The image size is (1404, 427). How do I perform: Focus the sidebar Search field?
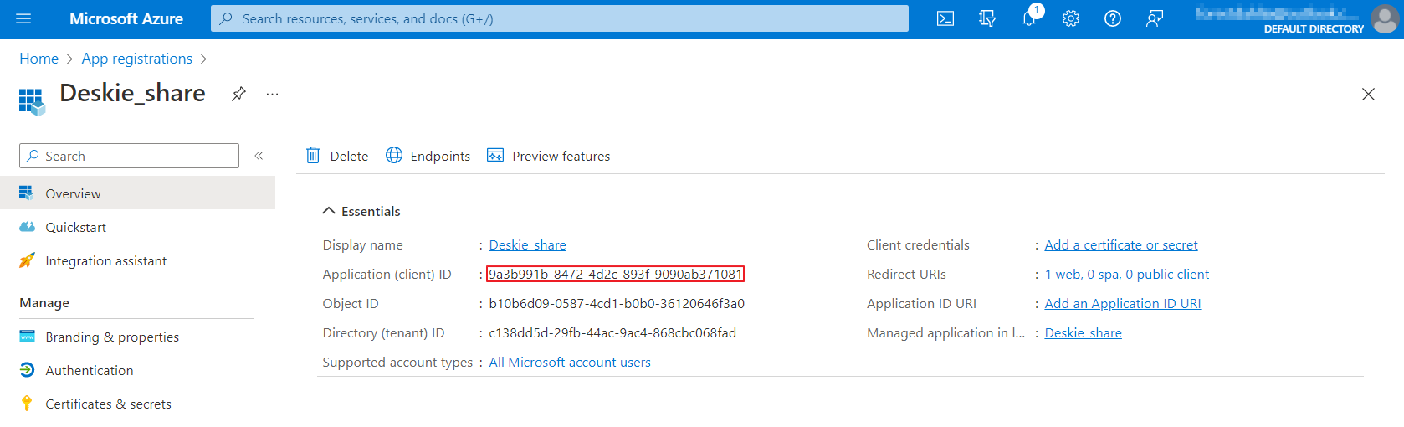tap(129, 156)
